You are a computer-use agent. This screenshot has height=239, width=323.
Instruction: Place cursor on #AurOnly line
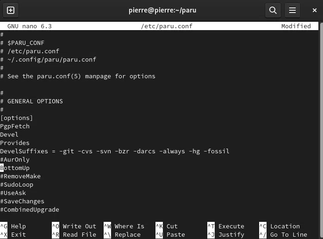tap(15, 160)
